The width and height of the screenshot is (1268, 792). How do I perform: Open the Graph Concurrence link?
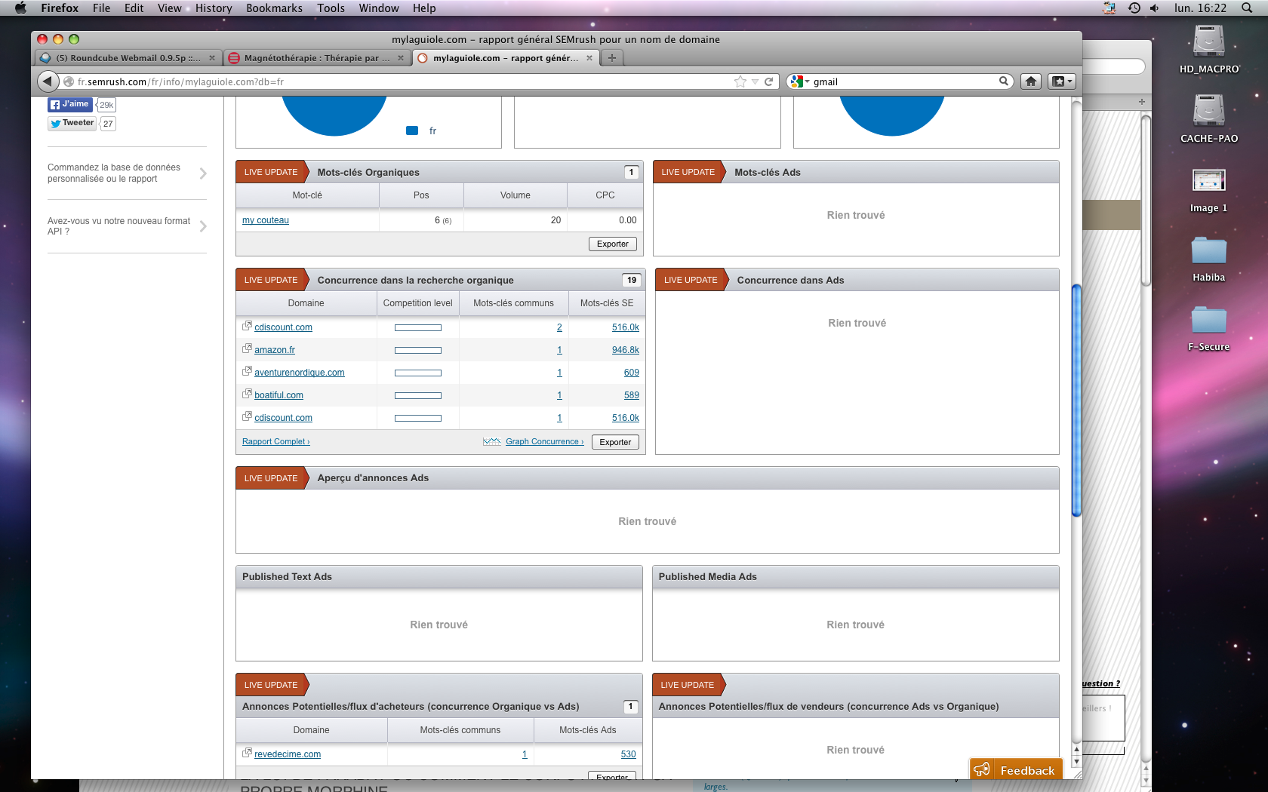click(x=544, y=442)
